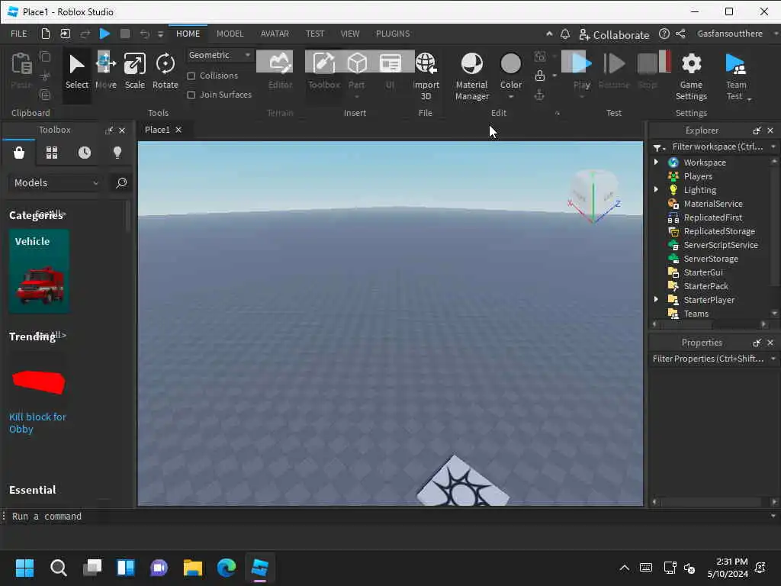The width and height of the screenshot is (781, 586).
Task: Open the Toolbox Marketplace tab
Action: [19, 153]
